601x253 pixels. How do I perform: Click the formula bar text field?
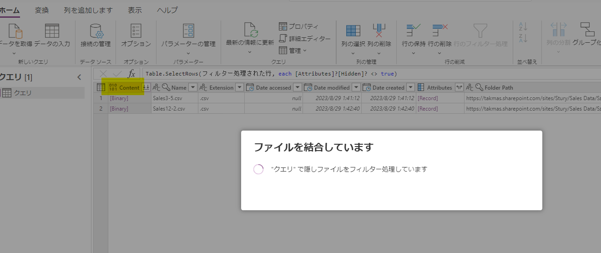tap(371, 74)
